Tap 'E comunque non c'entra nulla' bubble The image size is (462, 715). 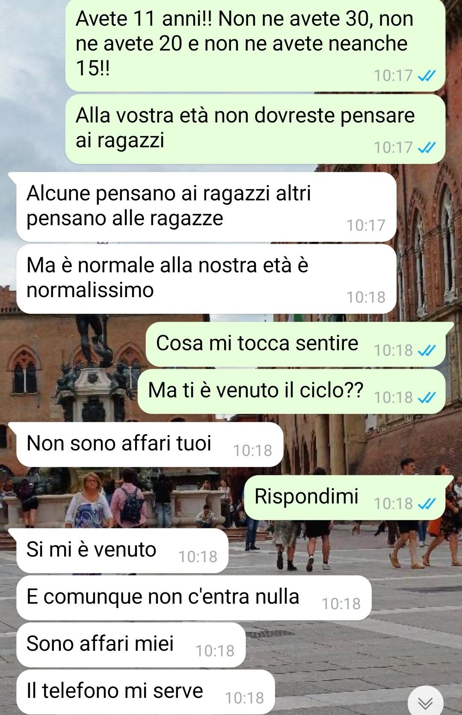click(194, 598)
